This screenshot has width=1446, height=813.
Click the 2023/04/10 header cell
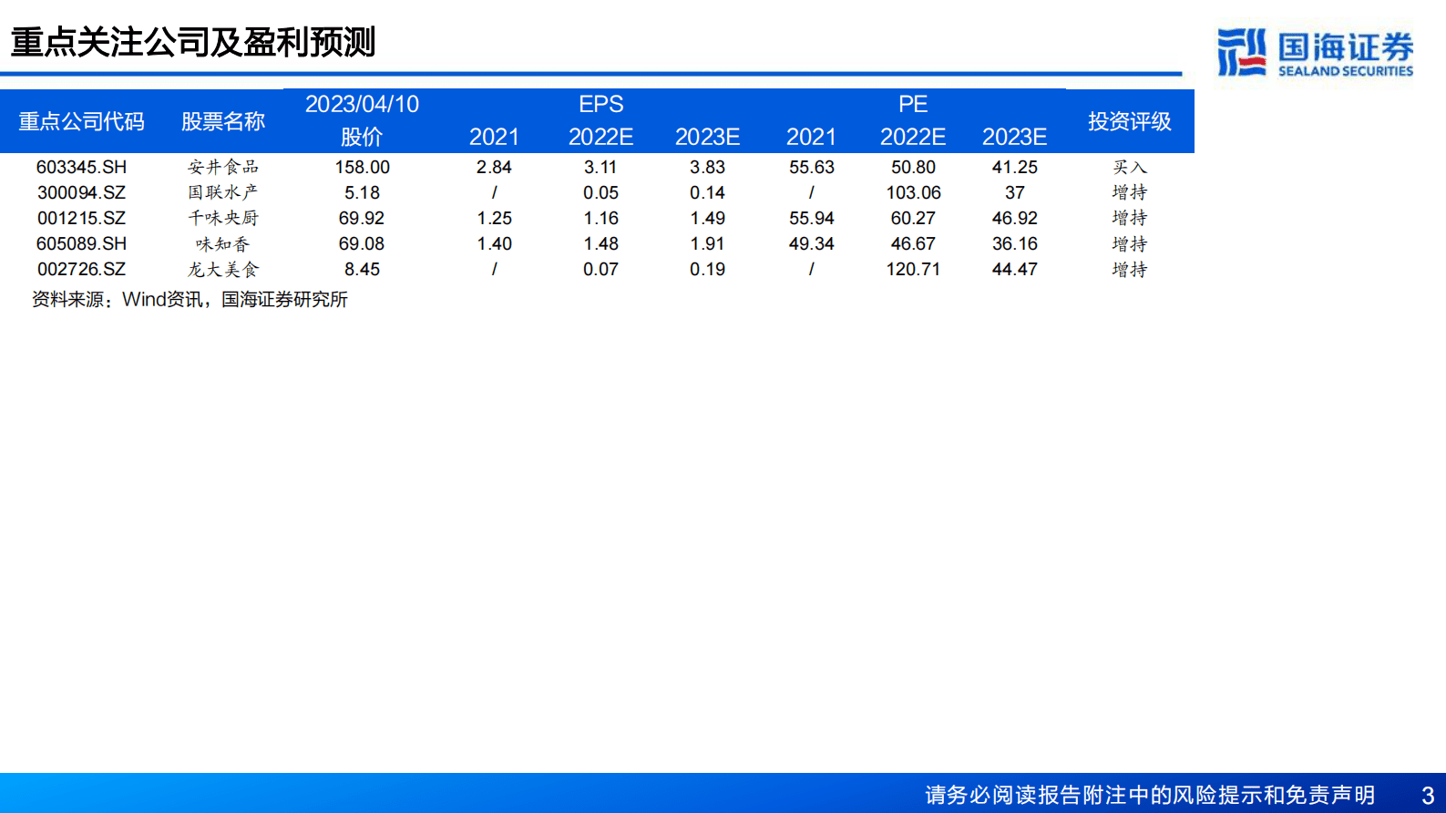pyautogui.click(x=362, y=104)
